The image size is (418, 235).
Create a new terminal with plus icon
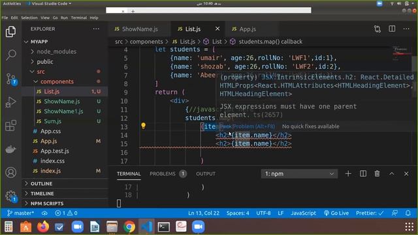coord(348,174)
